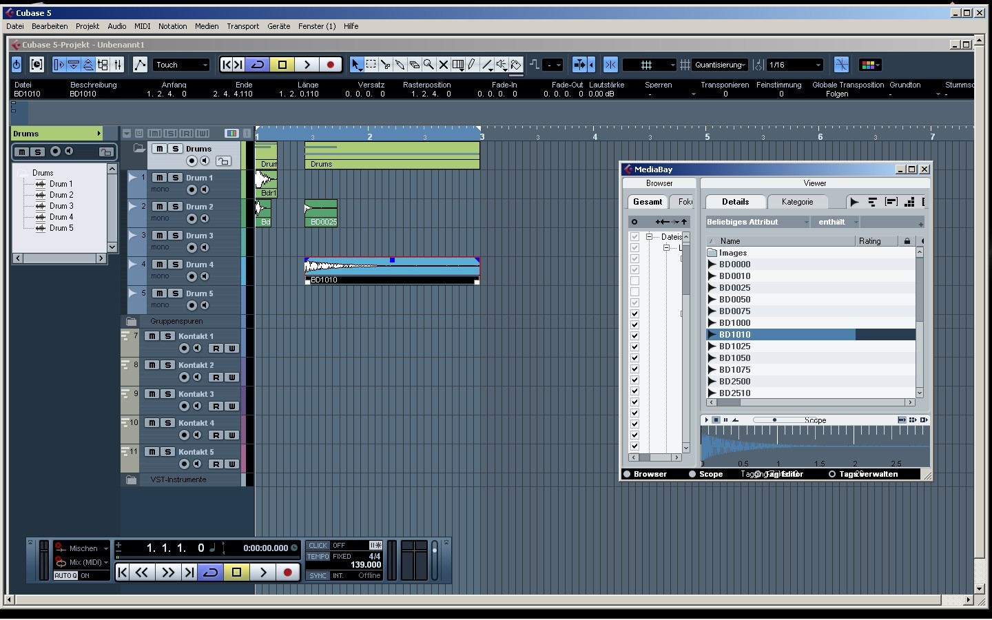Open the Audio menu
Viewport: 992px width, 620px height.
(116, 26)
